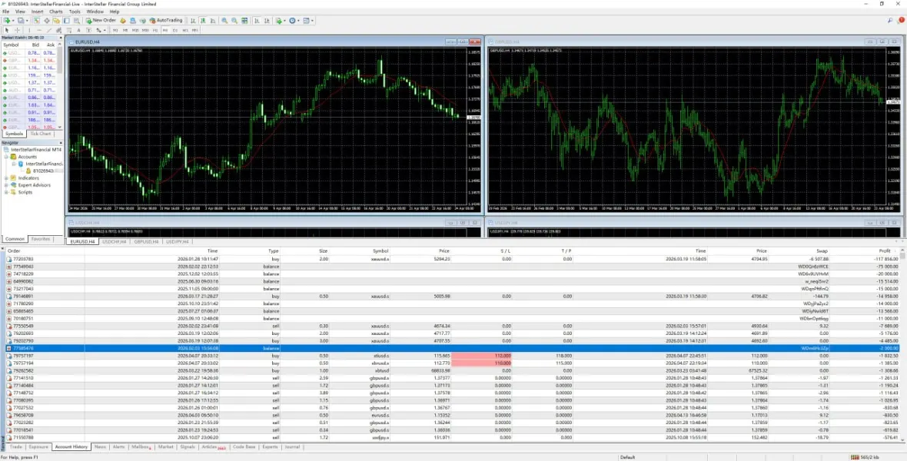The width and height of the screenshot is (907, 461).
Task: Open the Insert menu
Action: click(x=37, y=12)
